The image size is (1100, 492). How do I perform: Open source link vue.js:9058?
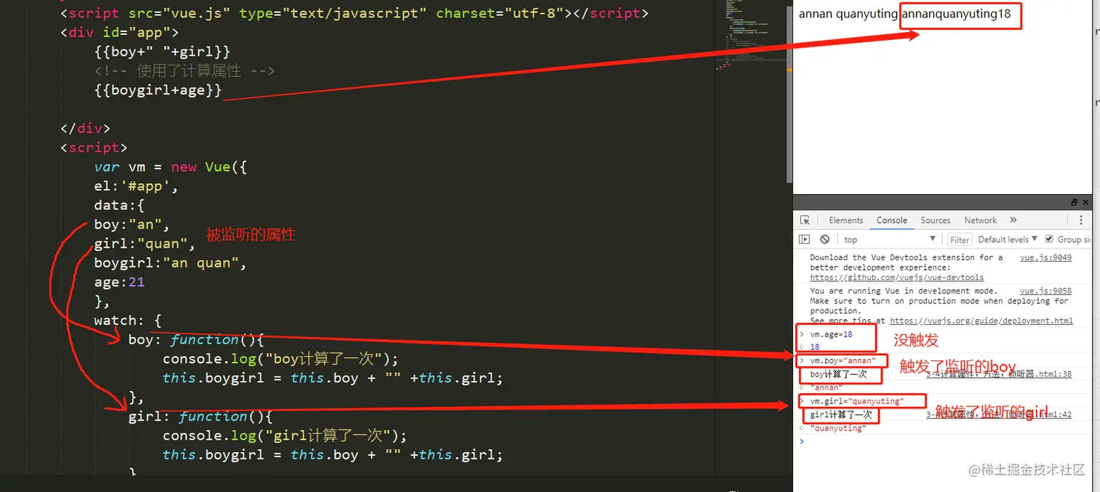pyautogui.click(x=1045, y=291)
